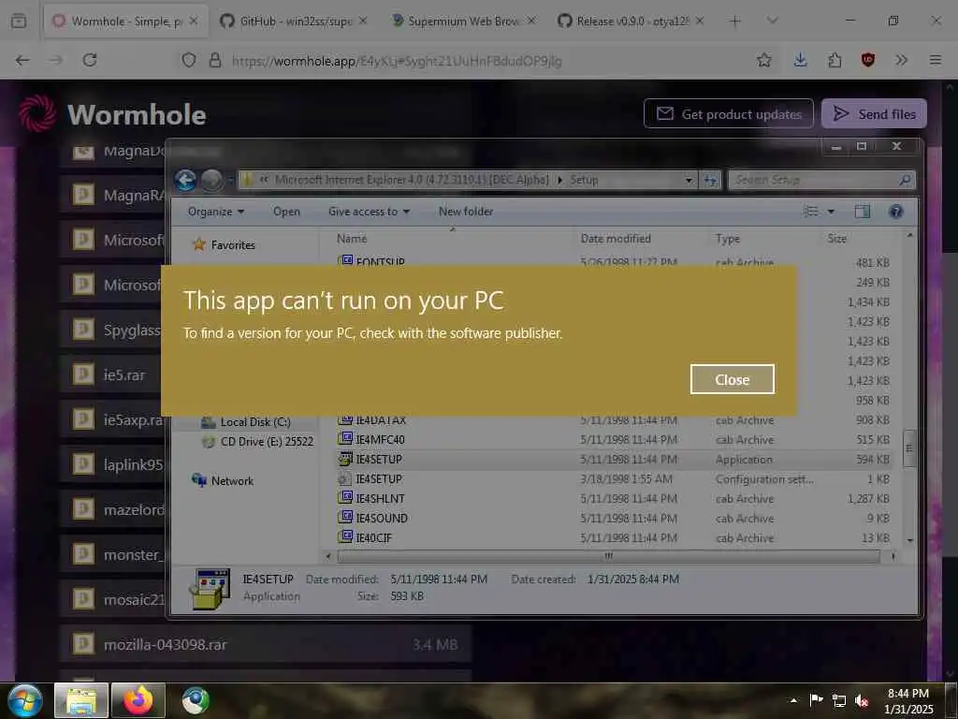Switch to the Wormhole browser tab

pyautogui.click(x=125, y=22)
